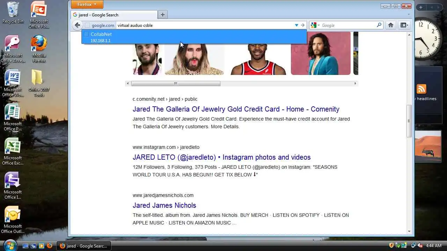Click the image carousel right scroll arrow
Viewport: 447px width, 251px height.
(355, 83)
